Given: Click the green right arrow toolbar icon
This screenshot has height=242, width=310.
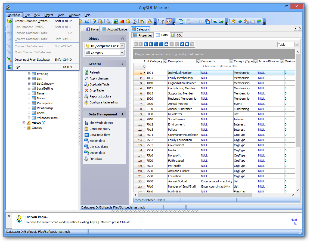Looking at the screenshot, I should pos(221,22).
